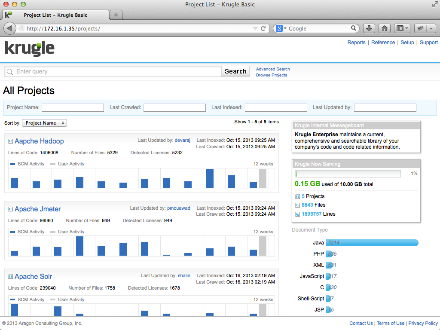This screenshot has height=330, width=440.
Task: Open the Reports page
Action: pos(356,43)
